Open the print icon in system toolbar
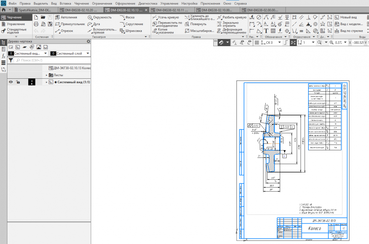This screenshot has height=244, width=369. pyautogui.click(x=36, y=24)
